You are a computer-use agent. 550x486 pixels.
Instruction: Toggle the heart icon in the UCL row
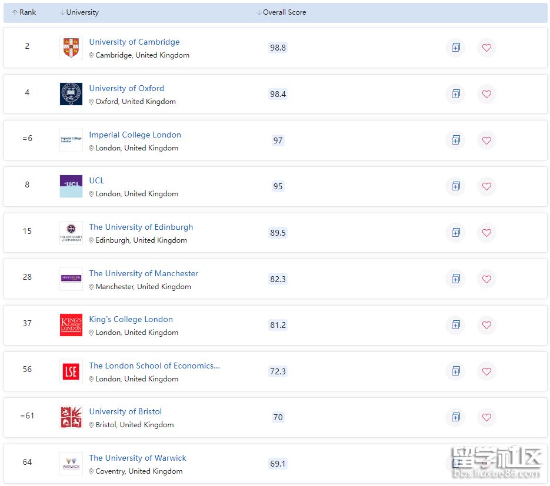pos(486,186)
